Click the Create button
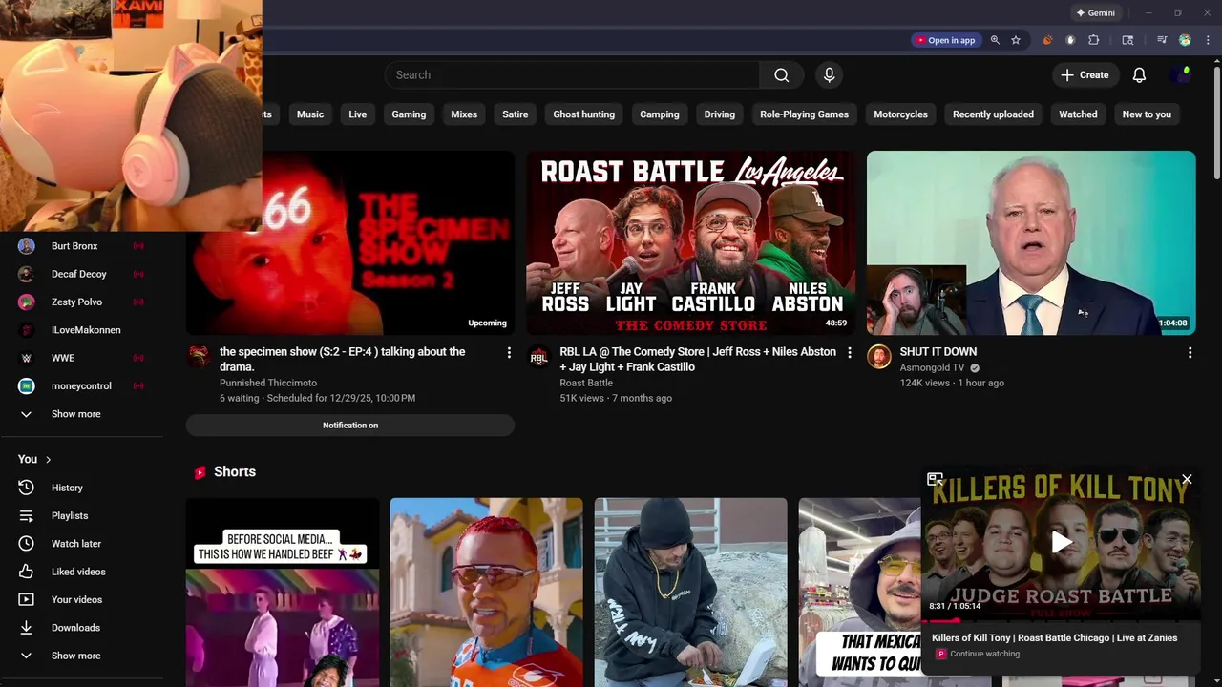The width and height of the screenshot is (1222, 687). [x=1085, y=75]
